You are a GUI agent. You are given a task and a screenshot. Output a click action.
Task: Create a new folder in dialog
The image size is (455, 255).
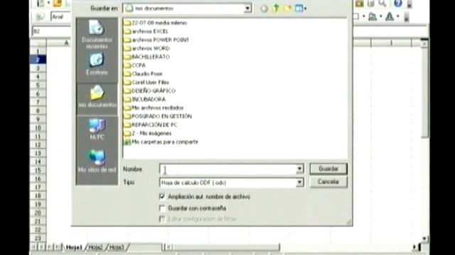tap(287, 8)
